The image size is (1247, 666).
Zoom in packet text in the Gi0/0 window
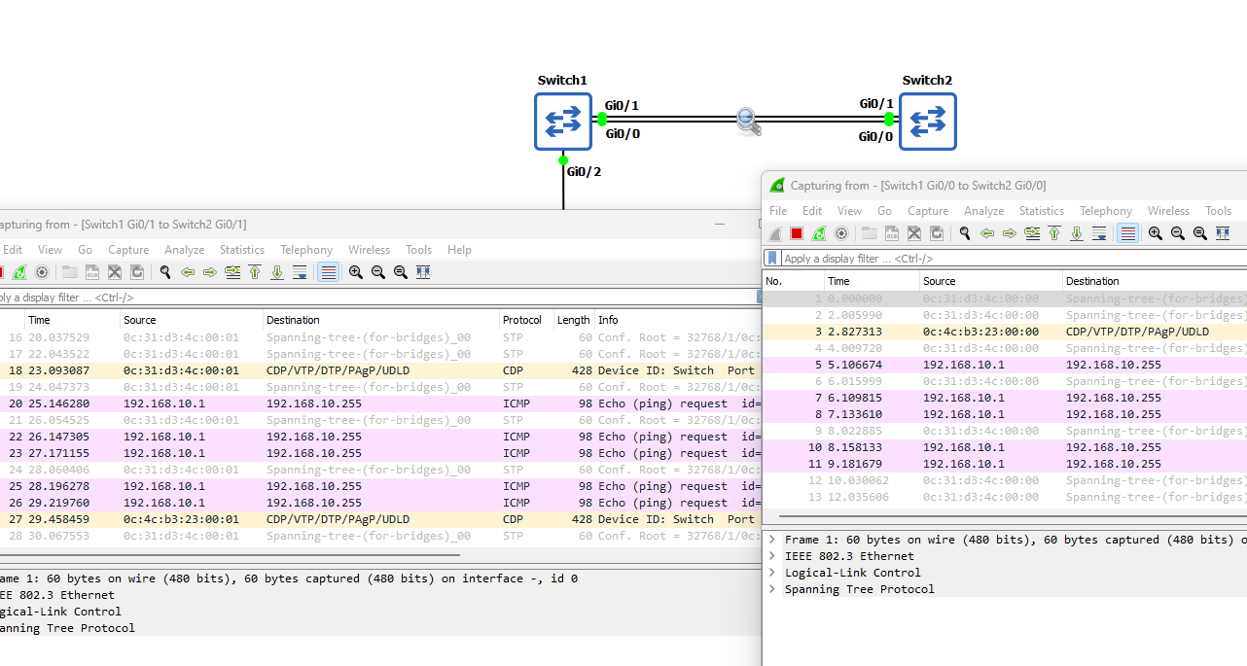(x=1155, y=233)
